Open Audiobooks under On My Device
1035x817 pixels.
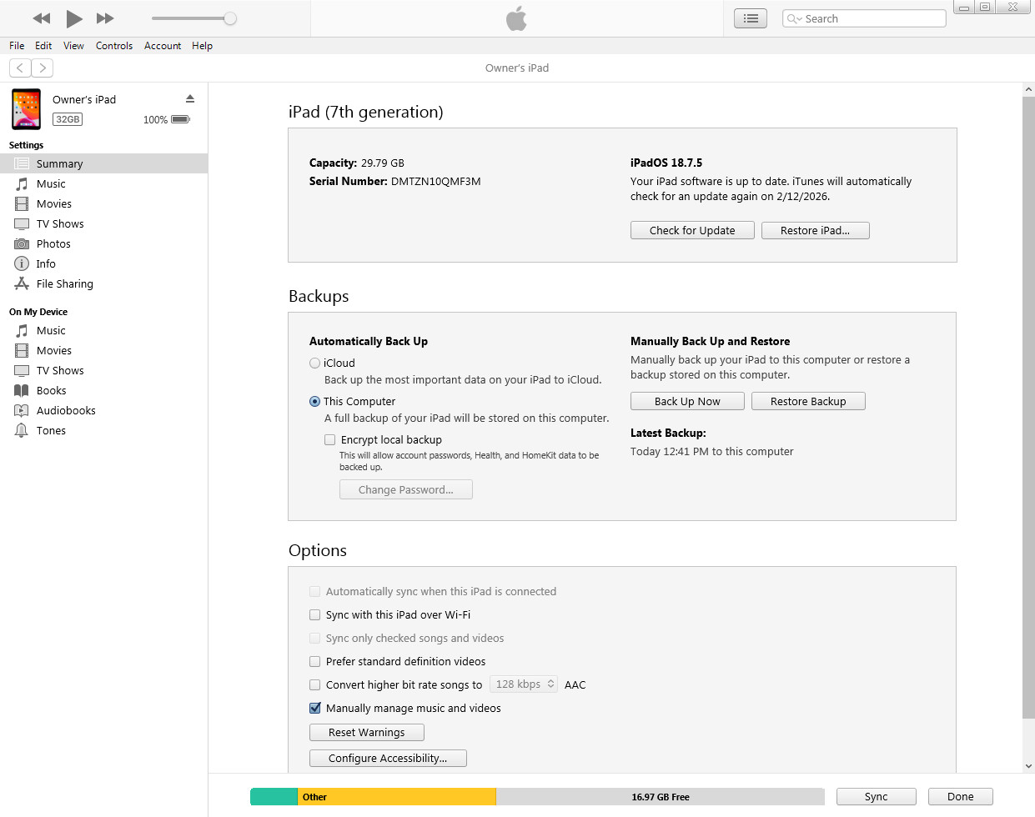[66, 410]
